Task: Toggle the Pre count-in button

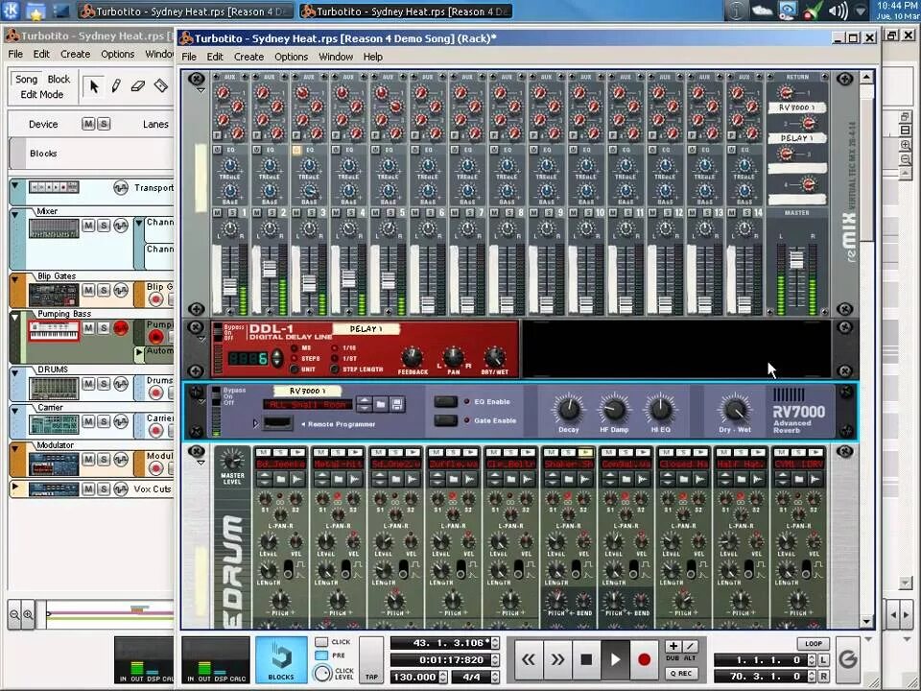Action: click(321, 655)
